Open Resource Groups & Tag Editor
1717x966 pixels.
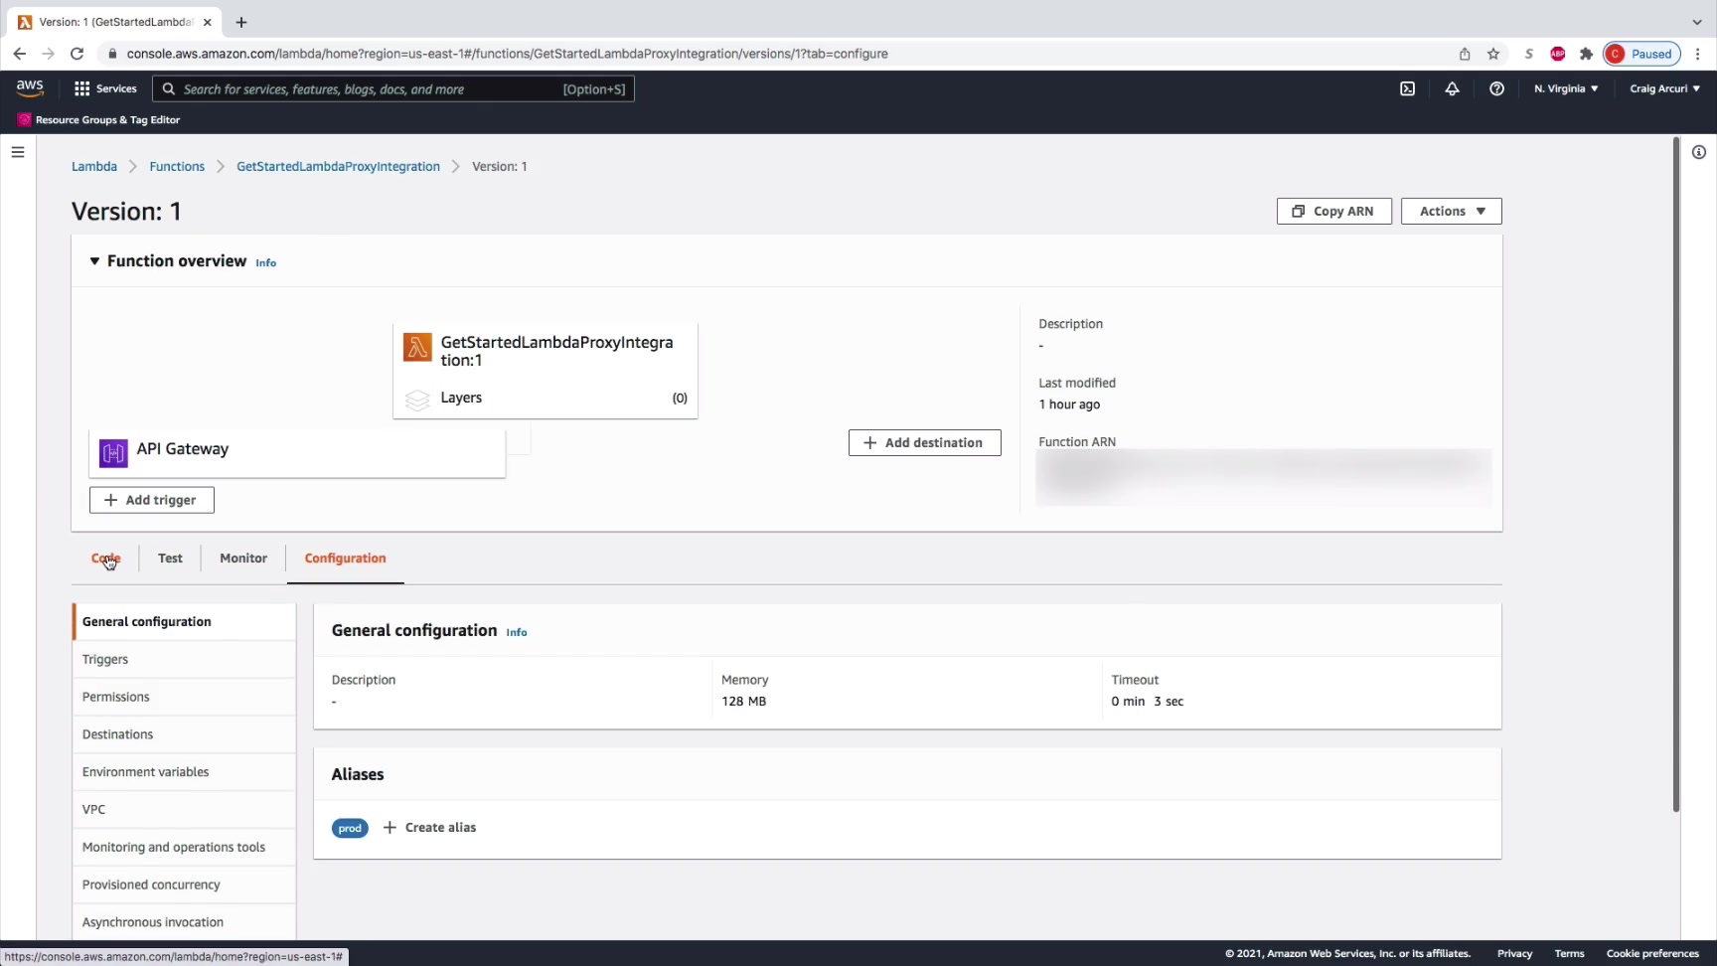click(x=107, y=119)
